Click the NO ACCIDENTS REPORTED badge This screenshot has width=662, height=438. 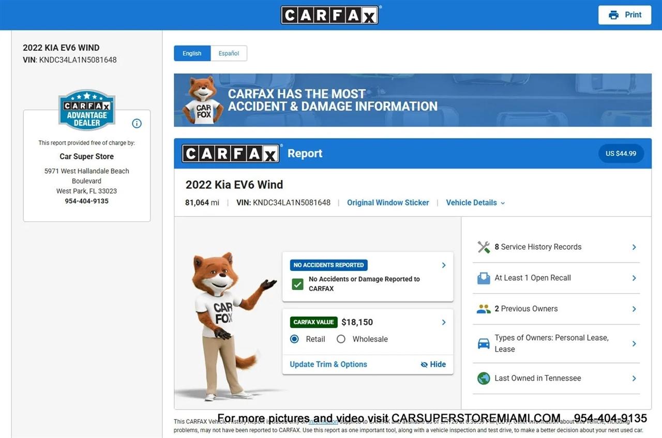329,265
